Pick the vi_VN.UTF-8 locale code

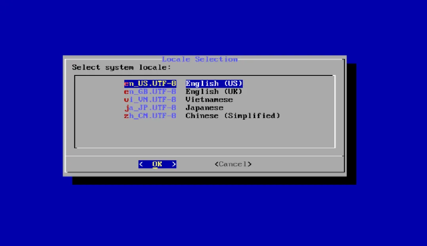[x=150, y=100]
